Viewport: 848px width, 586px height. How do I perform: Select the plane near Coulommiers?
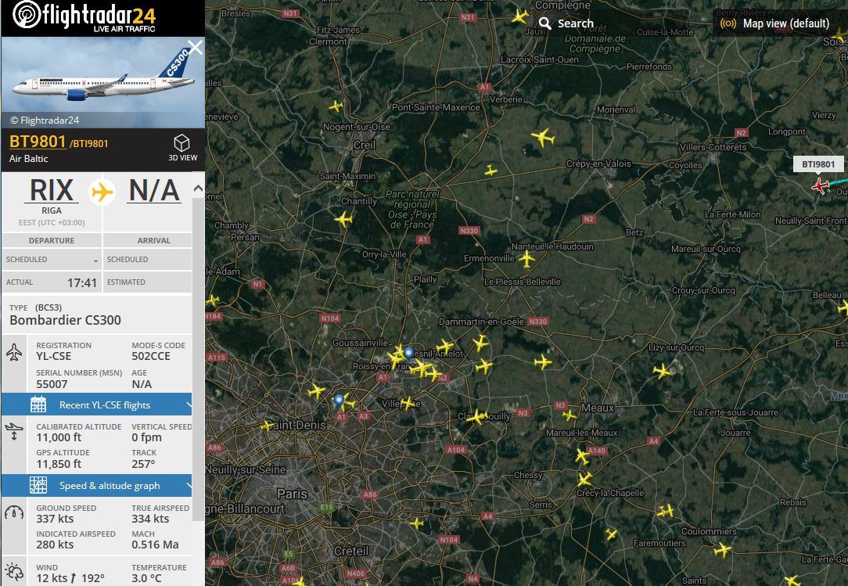point(722,550)
